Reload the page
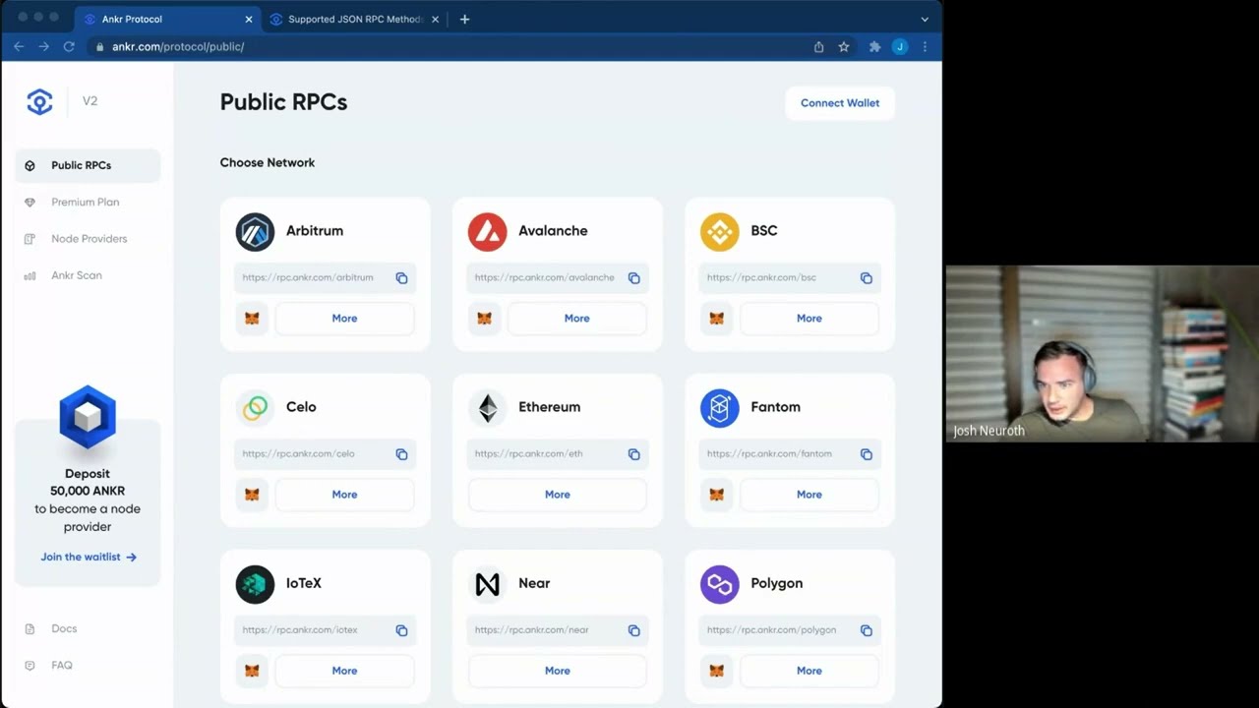The width and height of the screenshot is (1259, 708). tap(69, 46)
